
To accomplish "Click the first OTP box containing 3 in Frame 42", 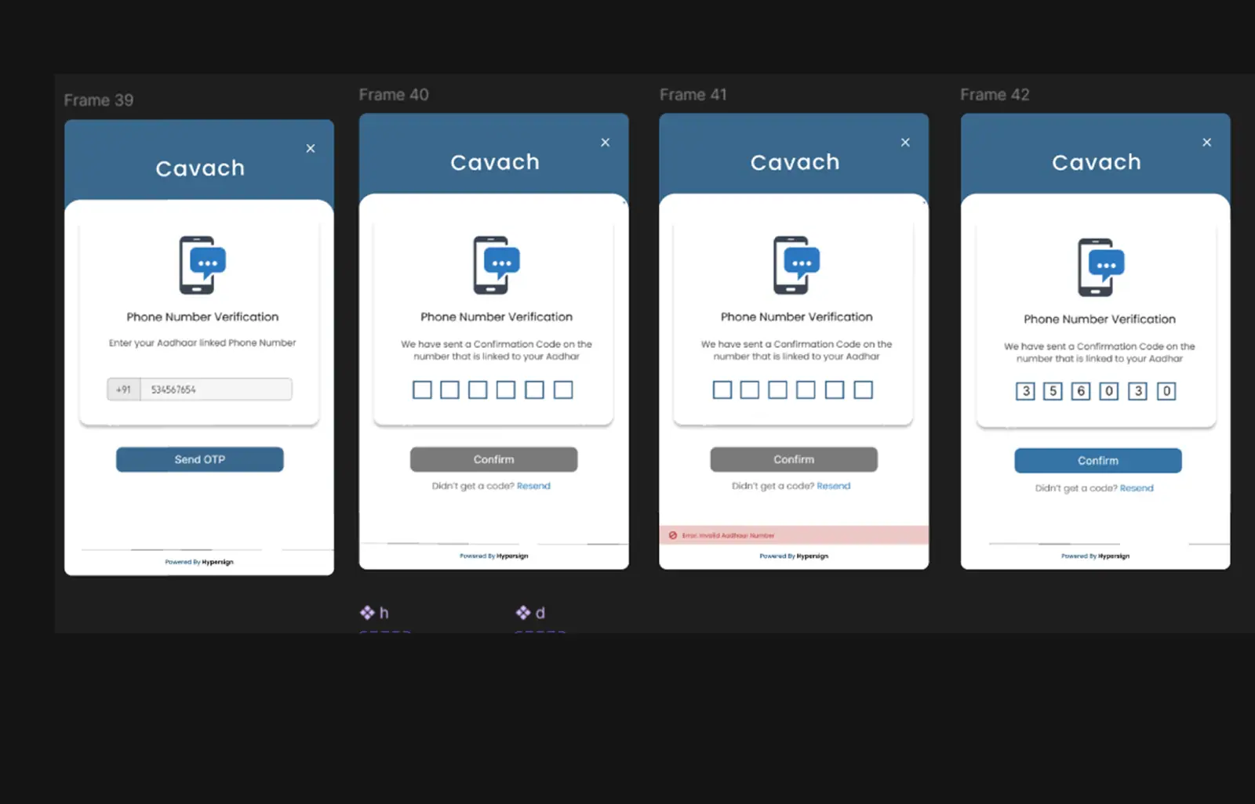I will click(1025, 391).
